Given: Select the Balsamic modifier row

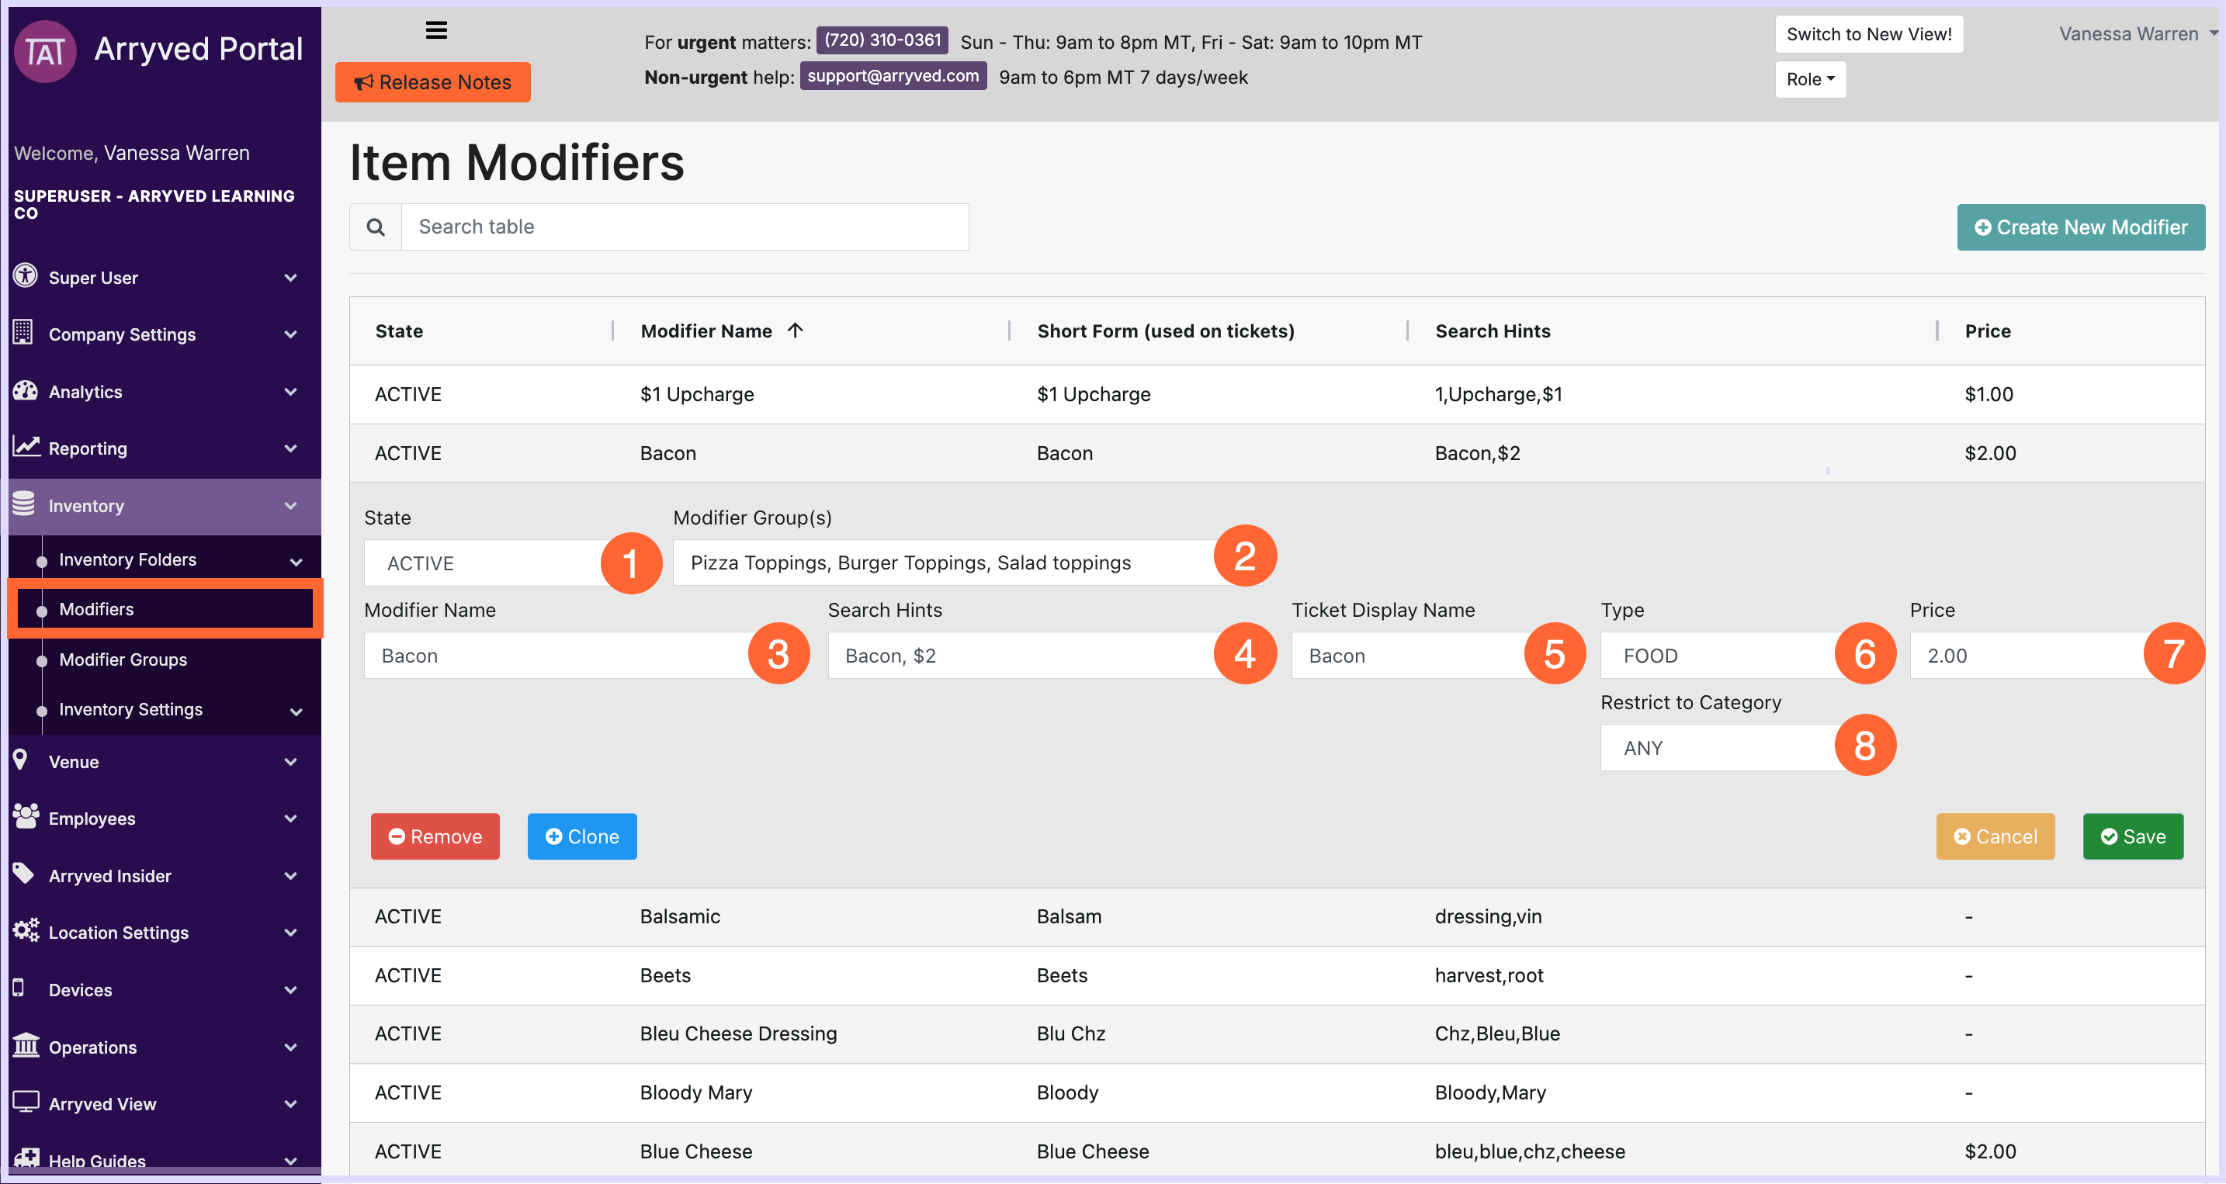Looking at the screenshot, I should pos(1278,916).
